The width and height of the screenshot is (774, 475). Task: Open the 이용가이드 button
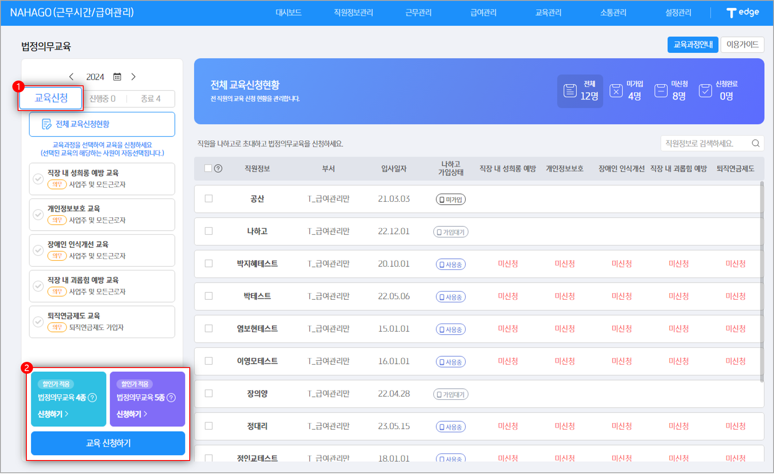[x=742, y=44]
